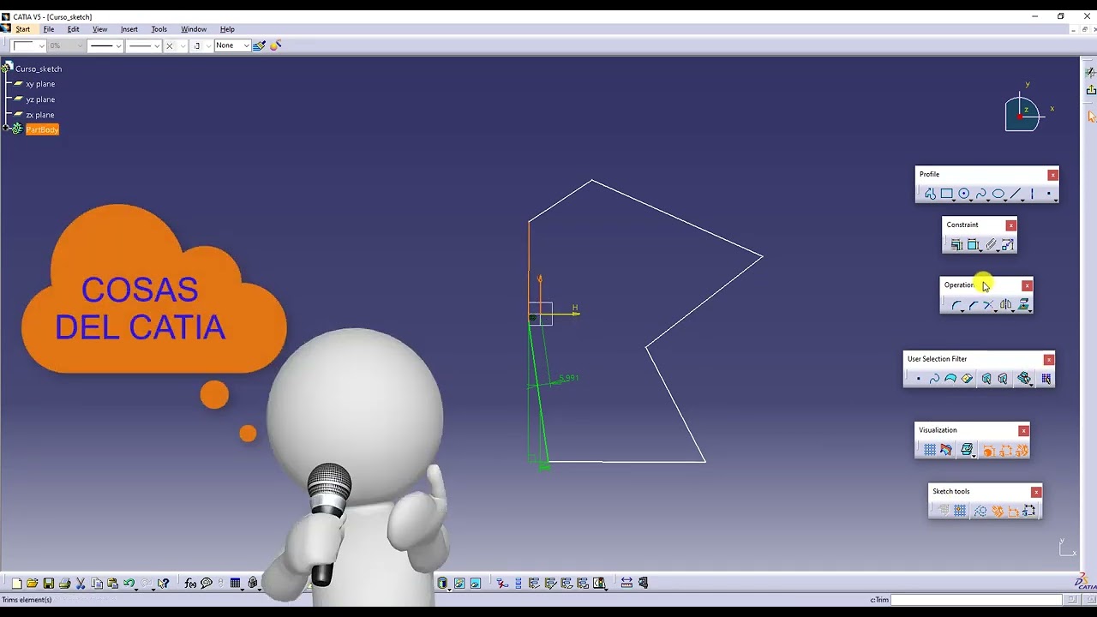
Task: Click the Open file icon
Action: [x=33, y=584]
